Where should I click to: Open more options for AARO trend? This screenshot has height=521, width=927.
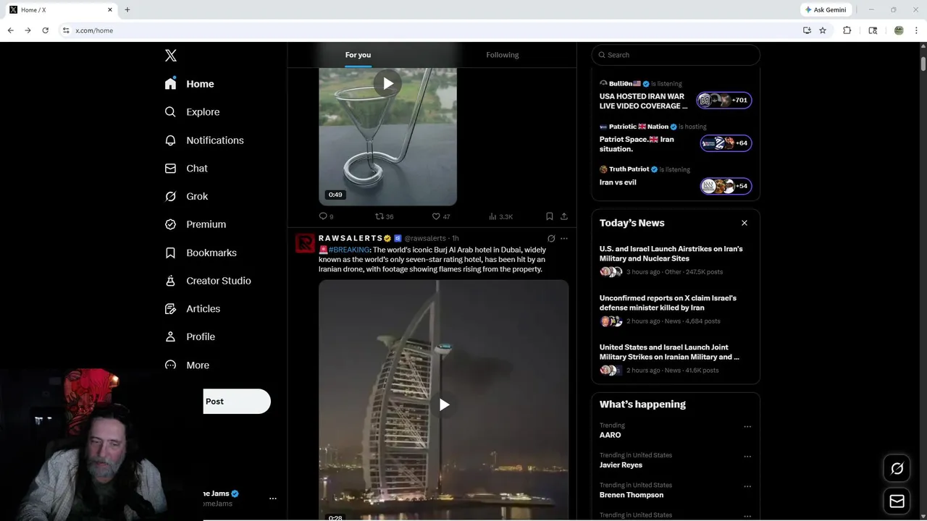747,427
